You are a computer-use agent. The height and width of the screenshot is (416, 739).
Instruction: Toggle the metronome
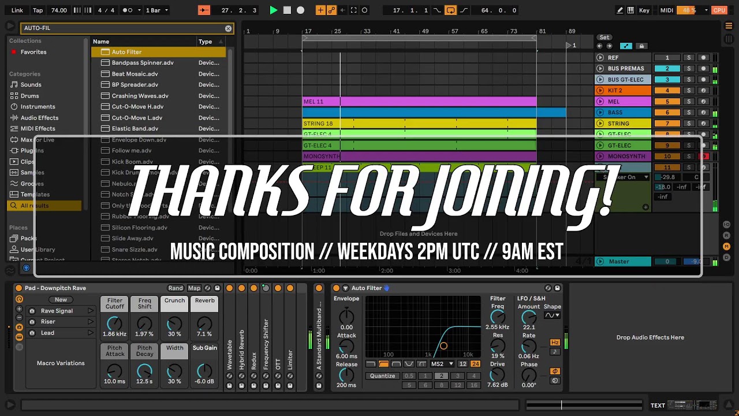click(x=128, y=10)
